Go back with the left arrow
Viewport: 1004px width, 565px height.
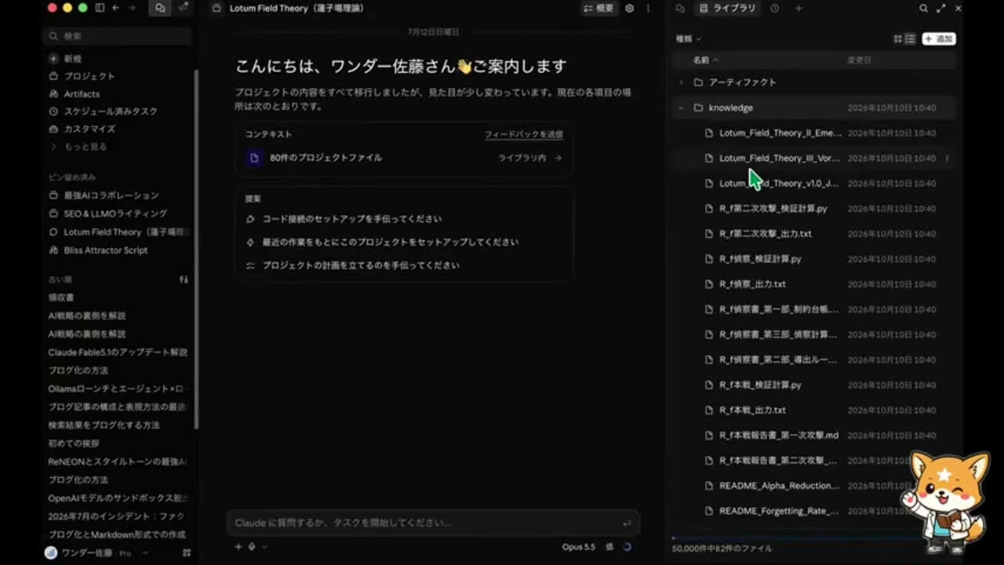click(x=116, y=8)
